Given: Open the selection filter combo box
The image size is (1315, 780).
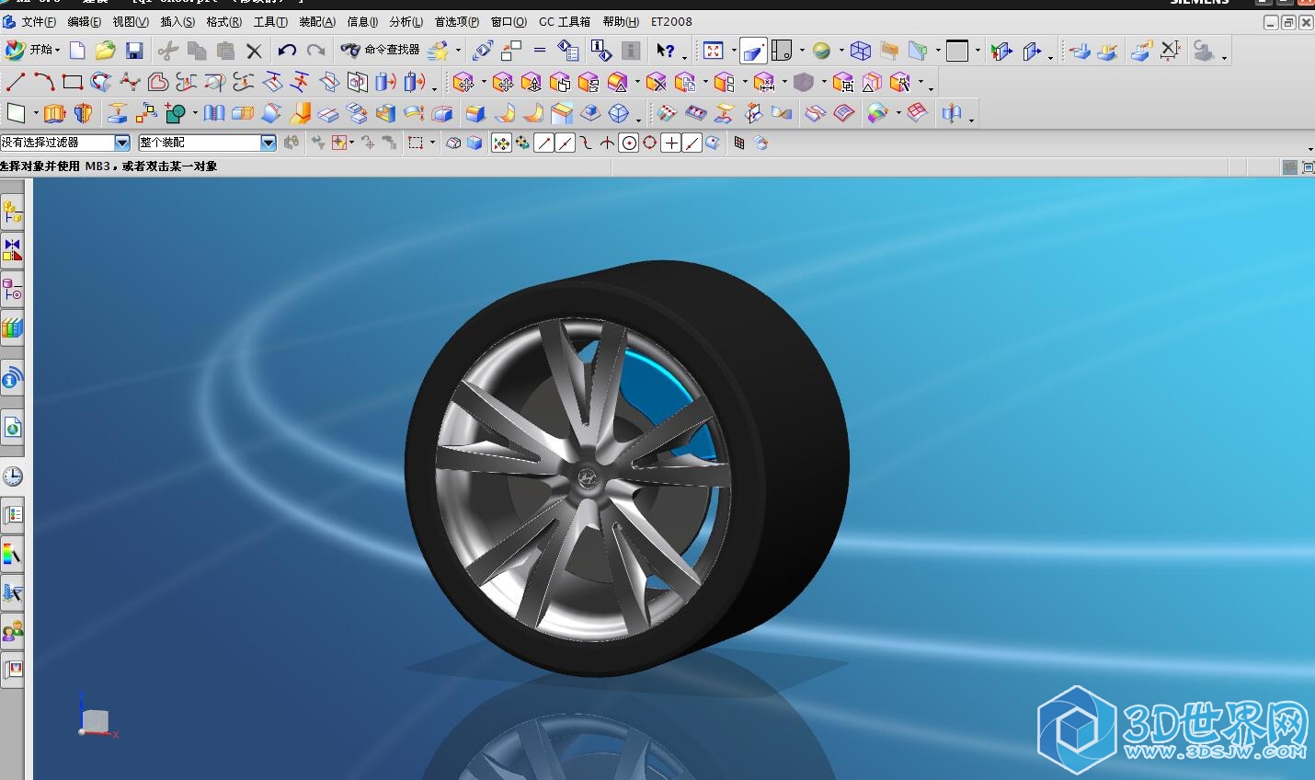Looking at the screenshot, I should (x=65, y=143).
